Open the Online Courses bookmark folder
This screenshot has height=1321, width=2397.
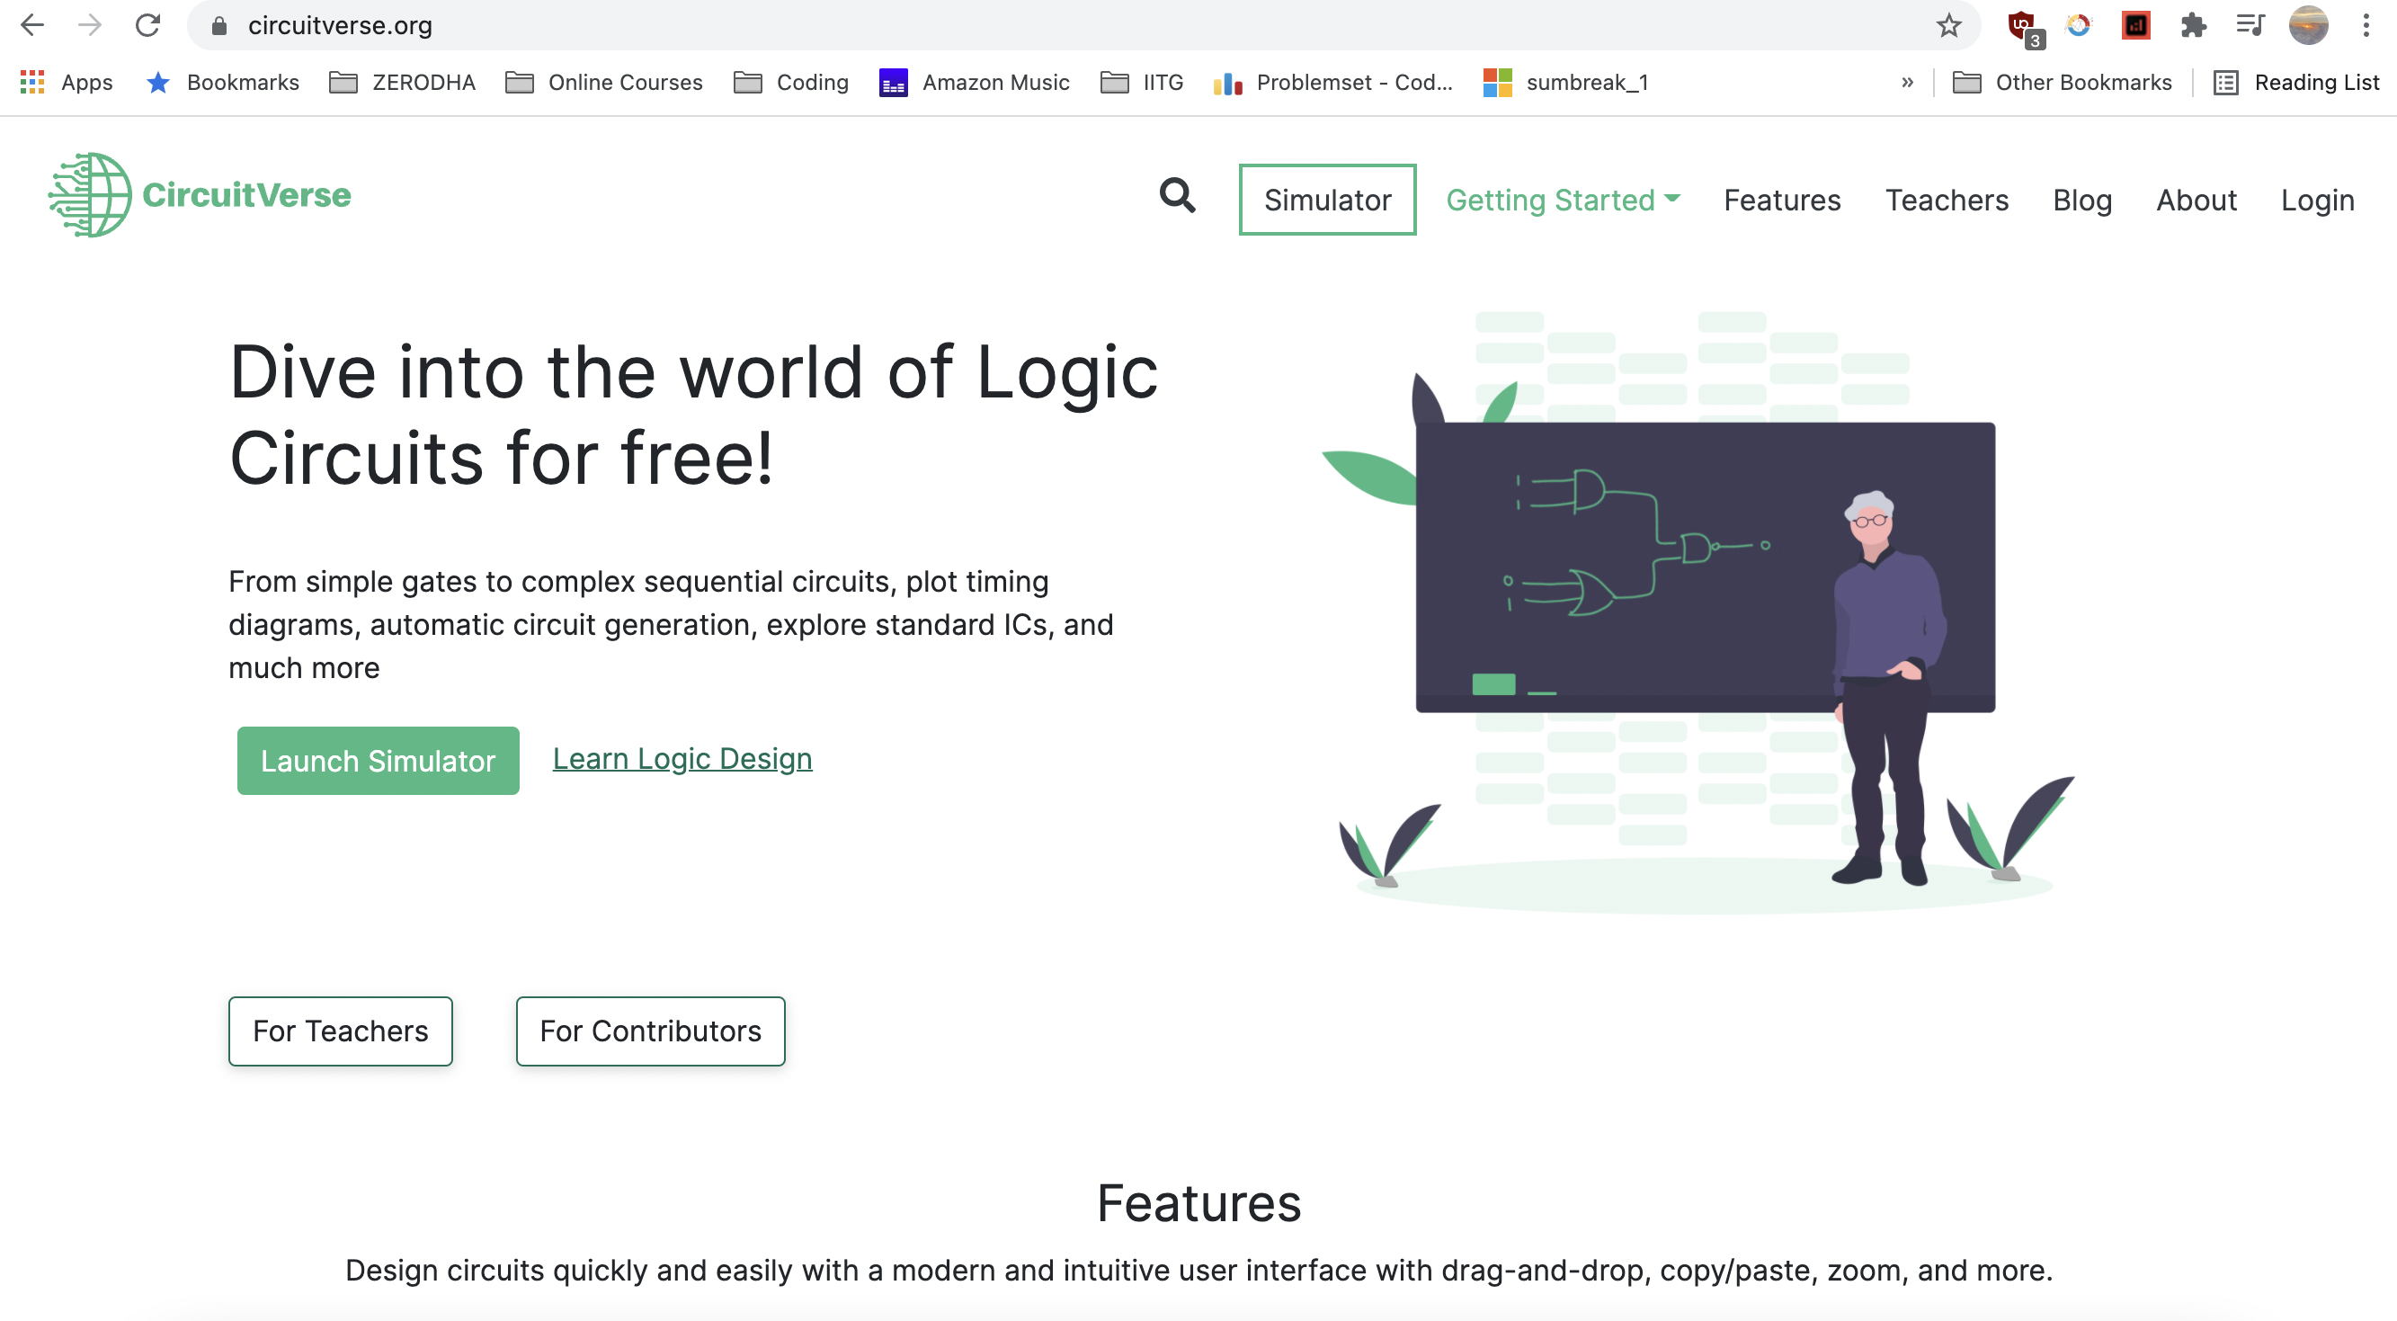pyautogui.click(x=604, y=82)
